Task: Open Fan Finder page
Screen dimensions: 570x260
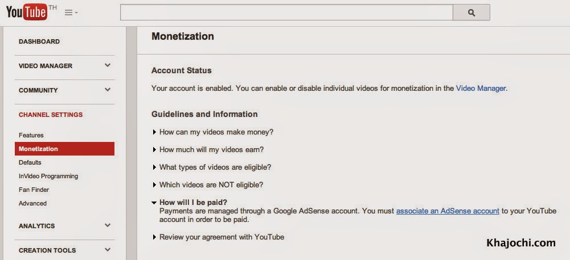Action: (x=34, y=190)
